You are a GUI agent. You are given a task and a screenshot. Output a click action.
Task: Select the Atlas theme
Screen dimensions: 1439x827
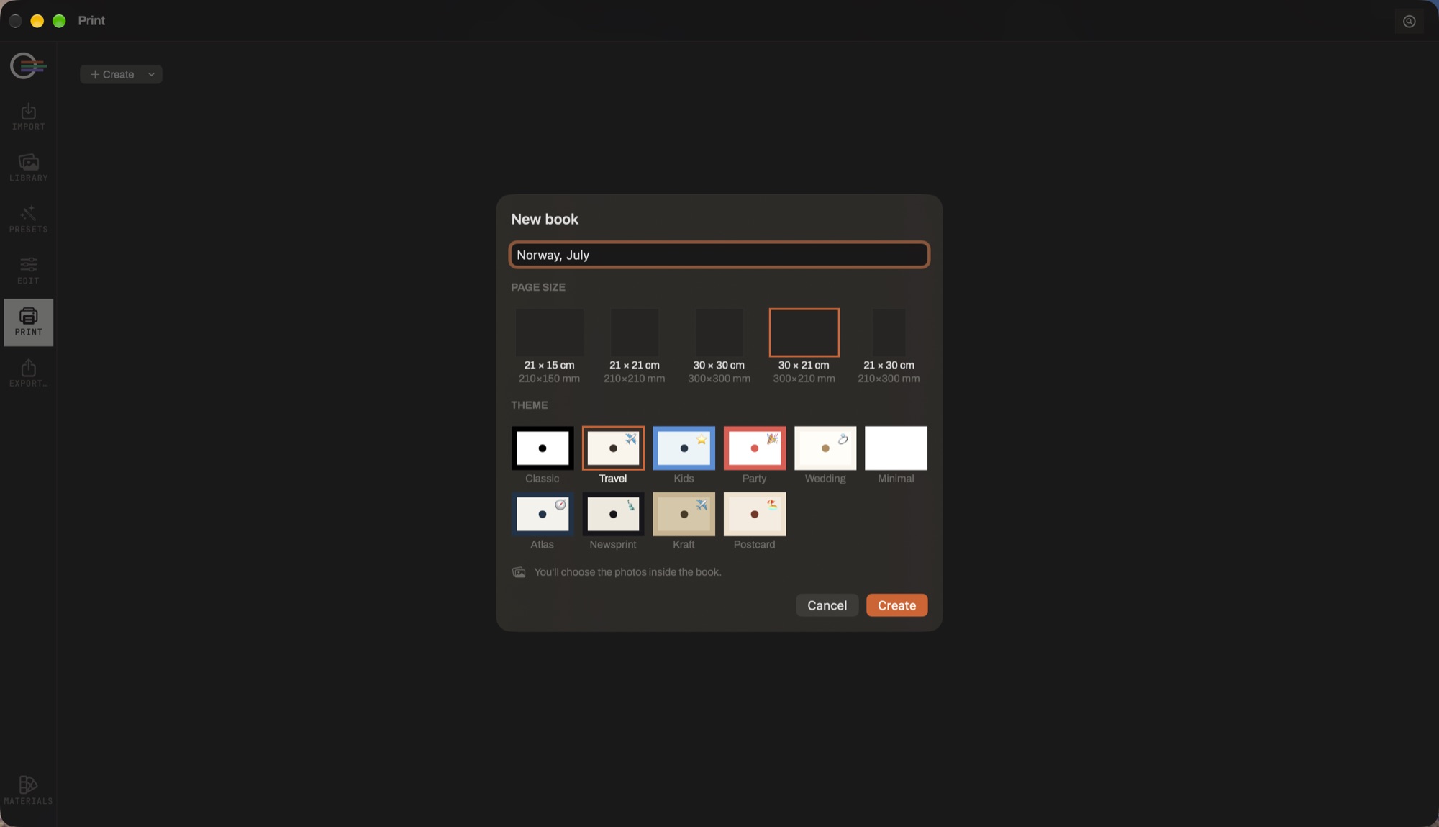click(x=543, y=521)
